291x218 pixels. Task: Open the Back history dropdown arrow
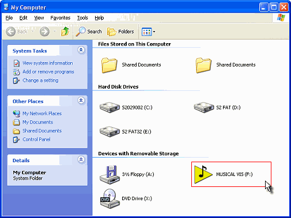[x=32, y=32]
